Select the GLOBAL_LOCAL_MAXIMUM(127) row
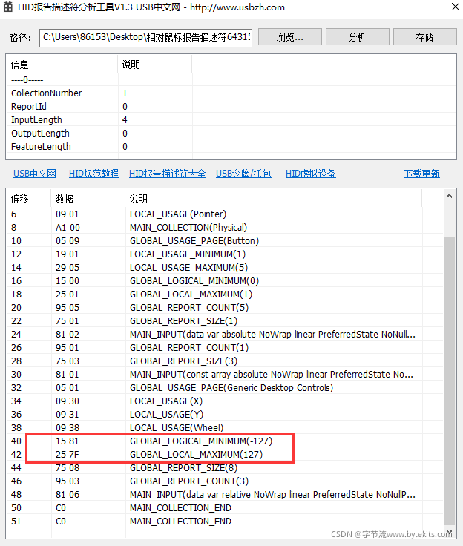The image size is (463, 546). (225, 455)
